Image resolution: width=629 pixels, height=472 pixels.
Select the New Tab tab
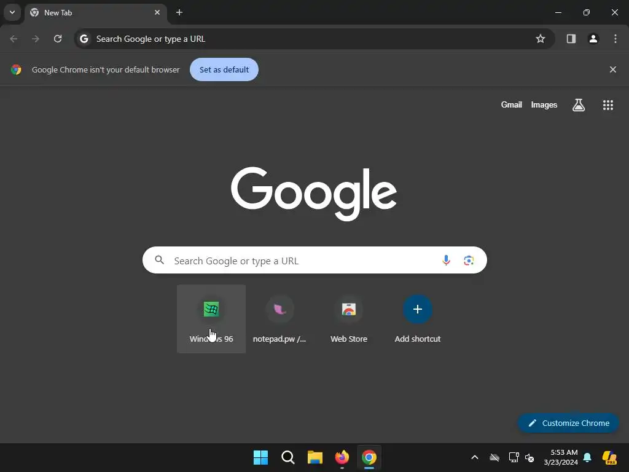pos(96,13)
